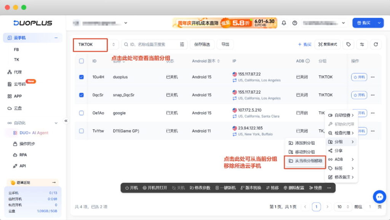The height and width of the screenshot is (220, 390).
Task: Click 开机并打开 in bottom bar
Action: point(155,188)
